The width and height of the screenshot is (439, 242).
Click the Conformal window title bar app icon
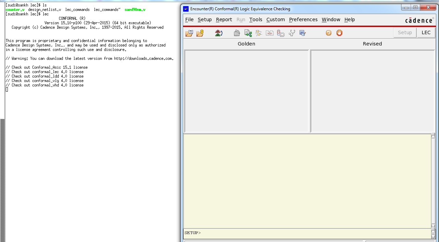tap(186, 9)
